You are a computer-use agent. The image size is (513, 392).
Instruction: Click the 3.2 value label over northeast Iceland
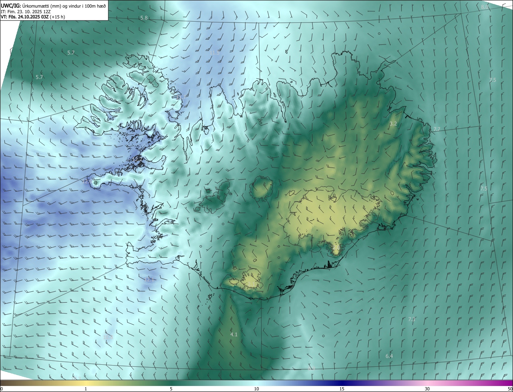393,124
